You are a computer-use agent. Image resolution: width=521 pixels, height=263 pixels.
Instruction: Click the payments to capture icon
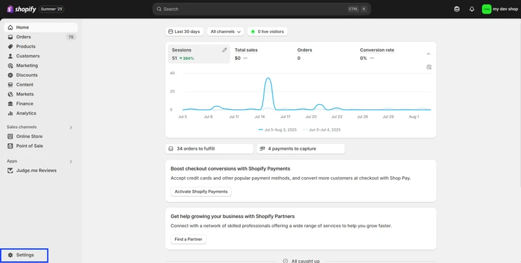coord(262,149)
